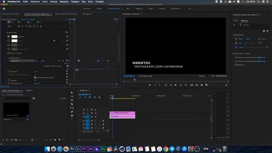Enable the Rolling checkbox in Essential Graphics
This screenshot has height=153, width=272.
pyautogui.click(x=235, y=65)
